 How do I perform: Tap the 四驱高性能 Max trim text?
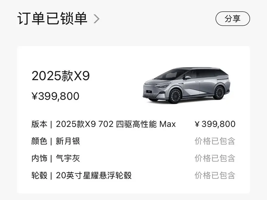coord(146,124)
